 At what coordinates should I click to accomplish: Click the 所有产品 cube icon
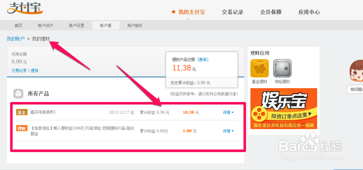coord(18,94)
